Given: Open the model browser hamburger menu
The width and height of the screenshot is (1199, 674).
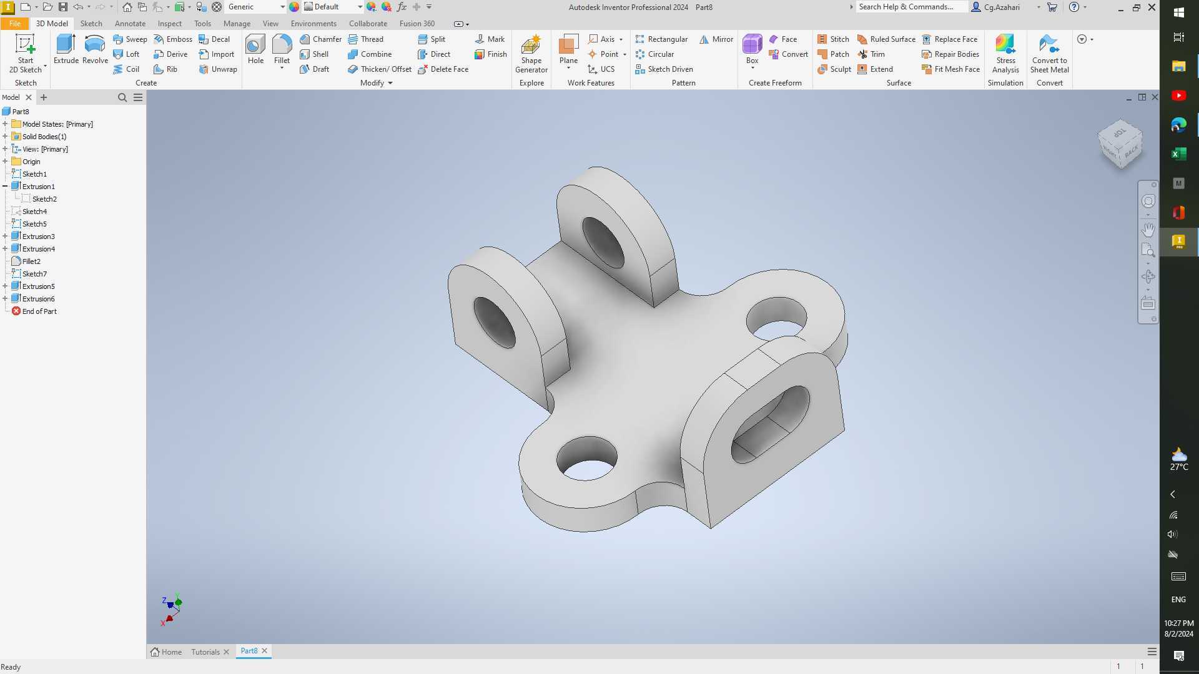Looking at the screenshot, I should click(x=138, y=97).
